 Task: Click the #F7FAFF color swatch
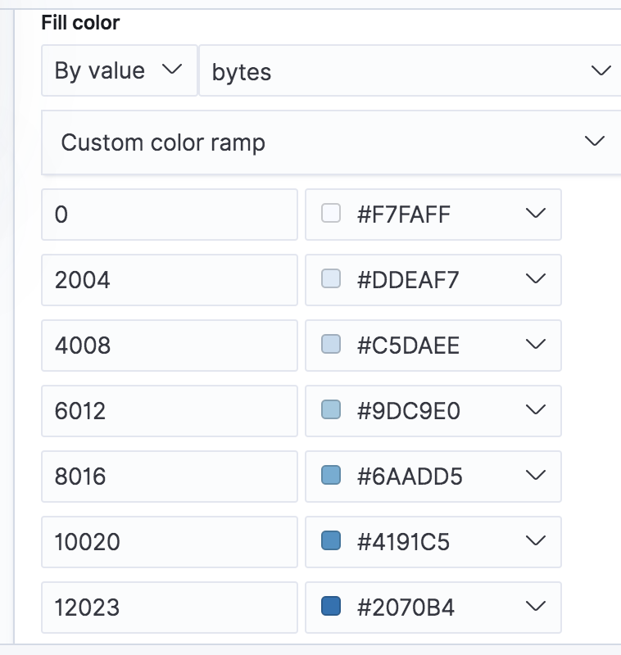click(331, 214)
